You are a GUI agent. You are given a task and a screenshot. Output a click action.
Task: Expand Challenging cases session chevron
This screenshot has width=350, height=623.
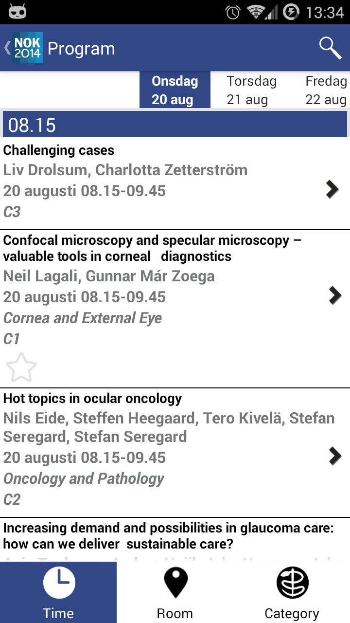click(332, 189)
